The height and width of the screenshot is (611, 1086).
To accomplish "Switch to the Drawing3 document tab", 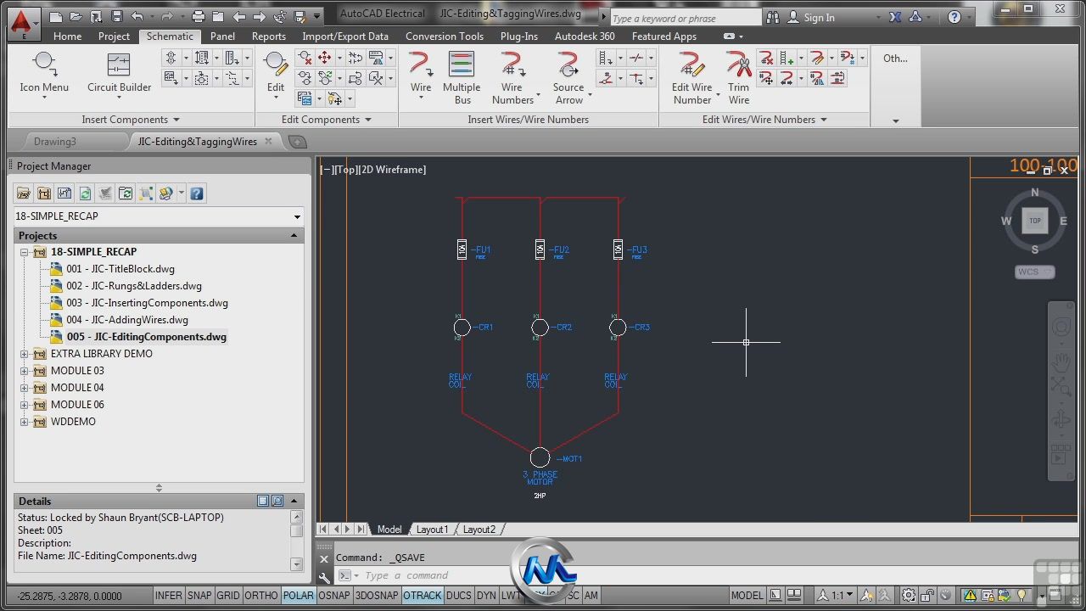I will pyautogui.click(x=55, y=142).
